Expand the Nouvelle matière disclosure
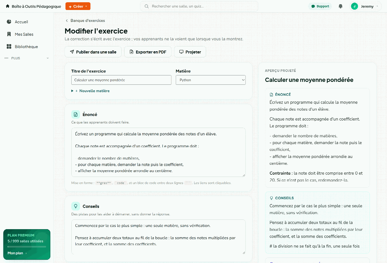Image resolution: width=387 pixels, height=263 pixels. click(90, 91)
